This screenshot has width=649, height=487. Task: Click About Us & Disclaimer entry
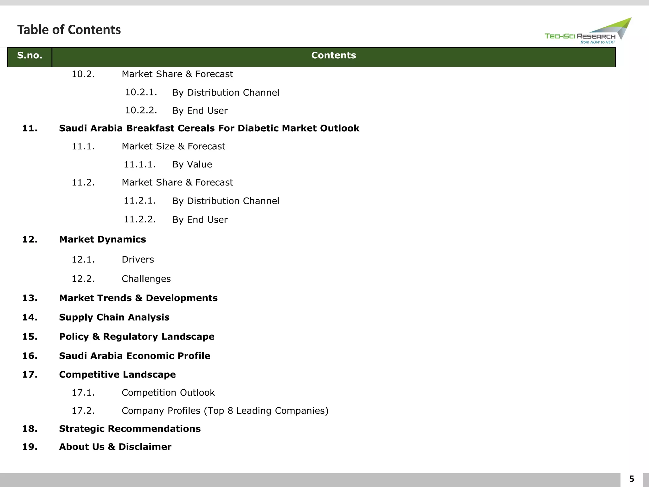(115, 447)
